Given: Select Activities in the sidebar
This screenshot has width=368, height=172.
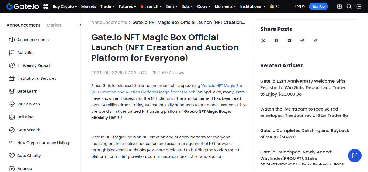Looking at the screenshot, I should point(26,53).
